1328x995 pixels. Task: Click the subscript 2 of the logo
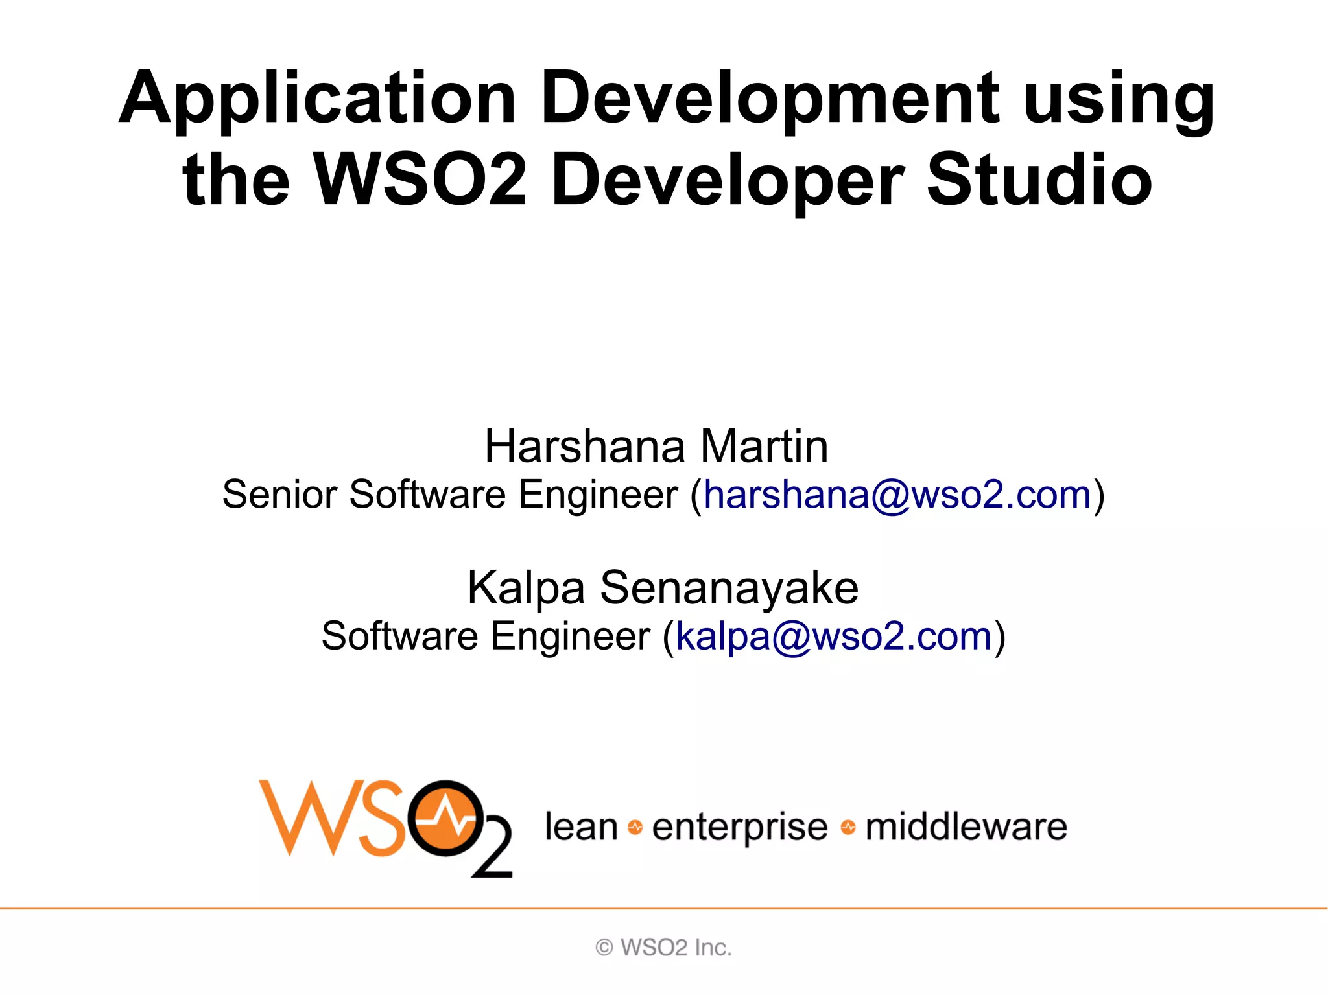tap(492, 848)
